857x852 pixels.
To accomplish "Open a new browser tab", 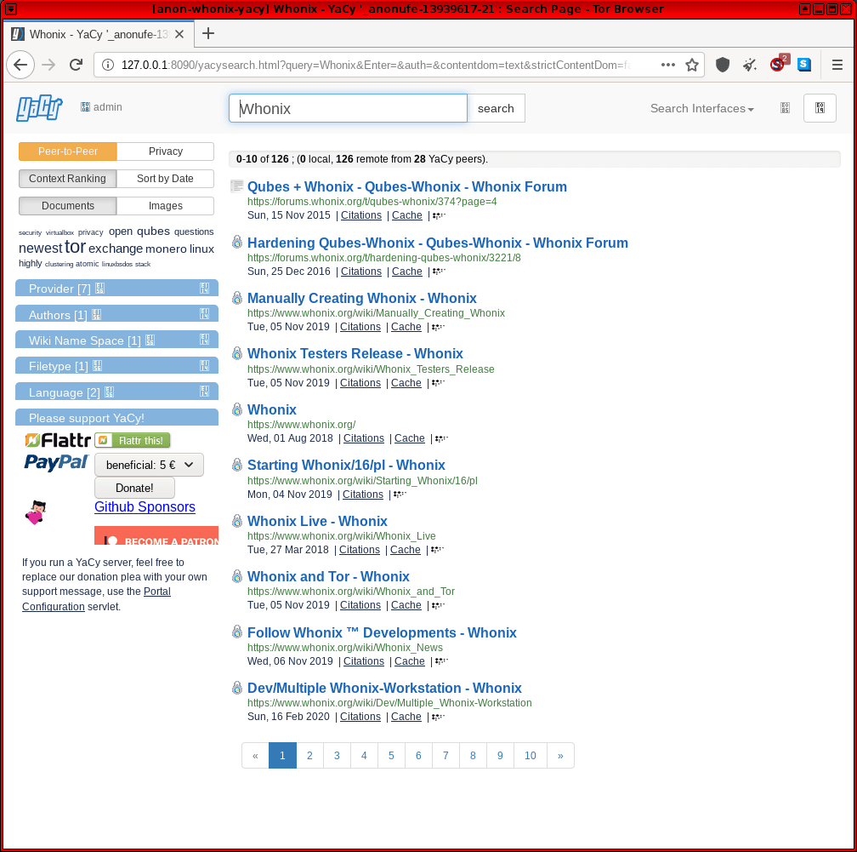I will [x=207, y=34].
